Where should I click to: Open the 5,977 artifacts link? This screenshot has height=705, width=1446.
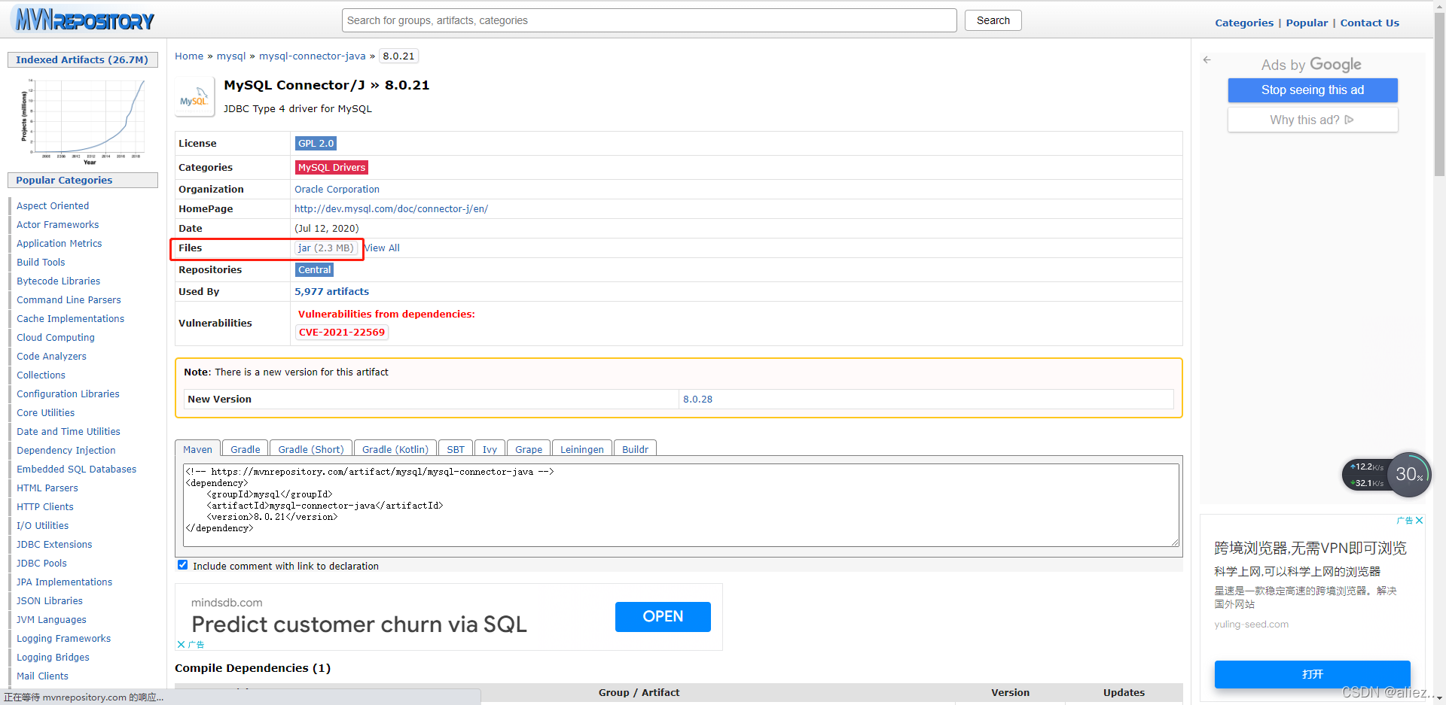pos(331,291)
